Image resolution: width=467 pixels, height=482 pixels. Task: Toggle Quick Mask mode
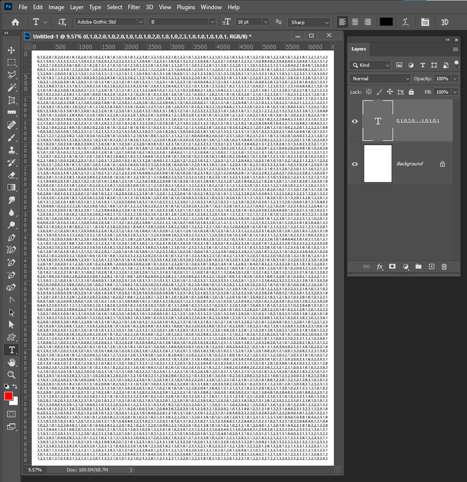12,414
